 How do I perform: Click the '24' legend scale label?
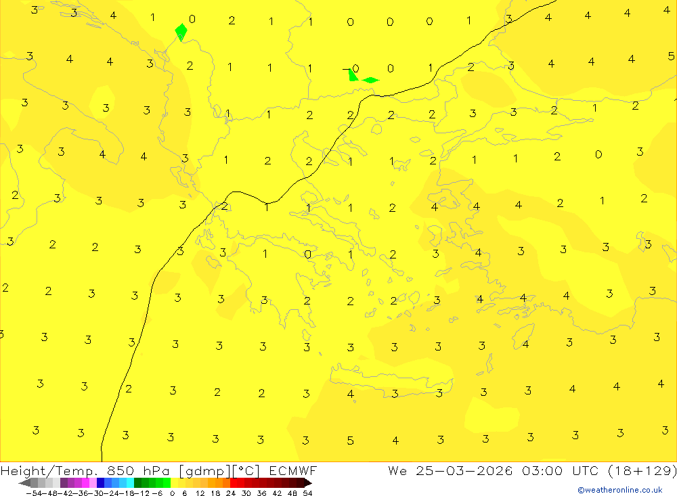click(x=231, y=493)
